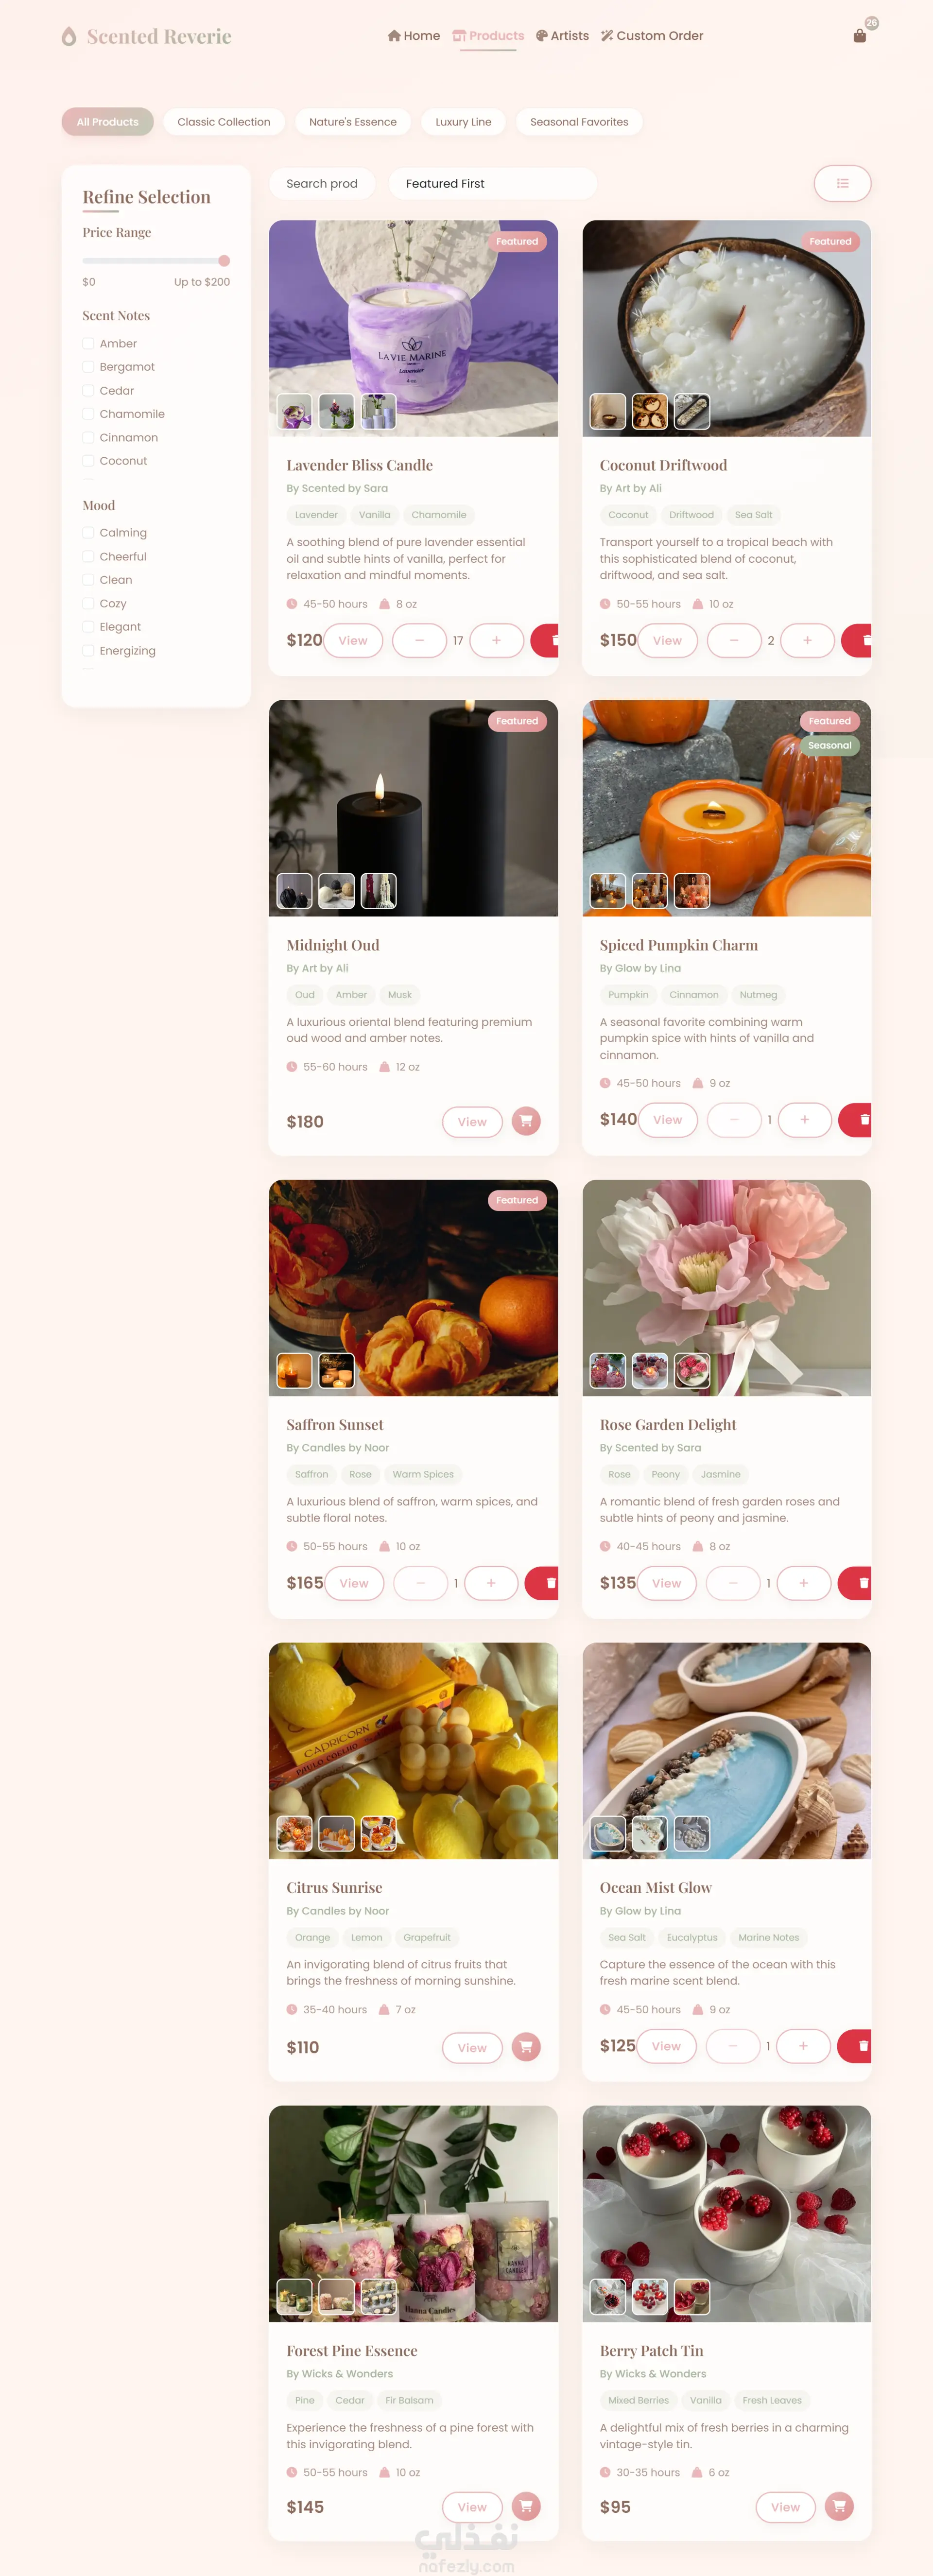Add Berry Patch Tin to cart
Viewport: 933px width, 2576px height.
(839, 2506)
